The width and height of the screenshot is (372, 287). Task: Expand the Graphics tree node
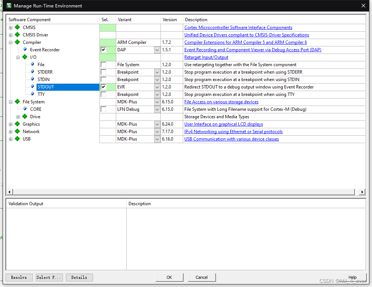tap(11, 124)
